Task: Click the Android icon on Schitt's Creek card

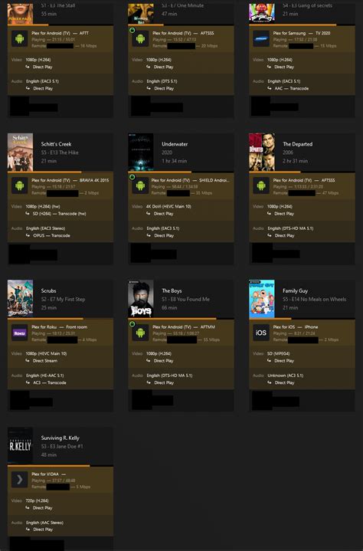Action: (20, 185)
